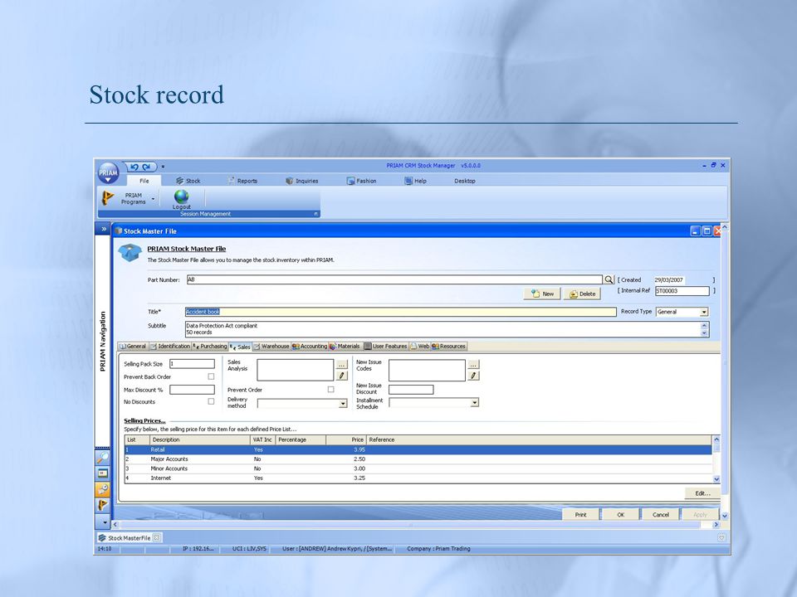Viewport: 797px width, 597px height.
Task: Open the Desktop ribbon tab
Action: 465,181
